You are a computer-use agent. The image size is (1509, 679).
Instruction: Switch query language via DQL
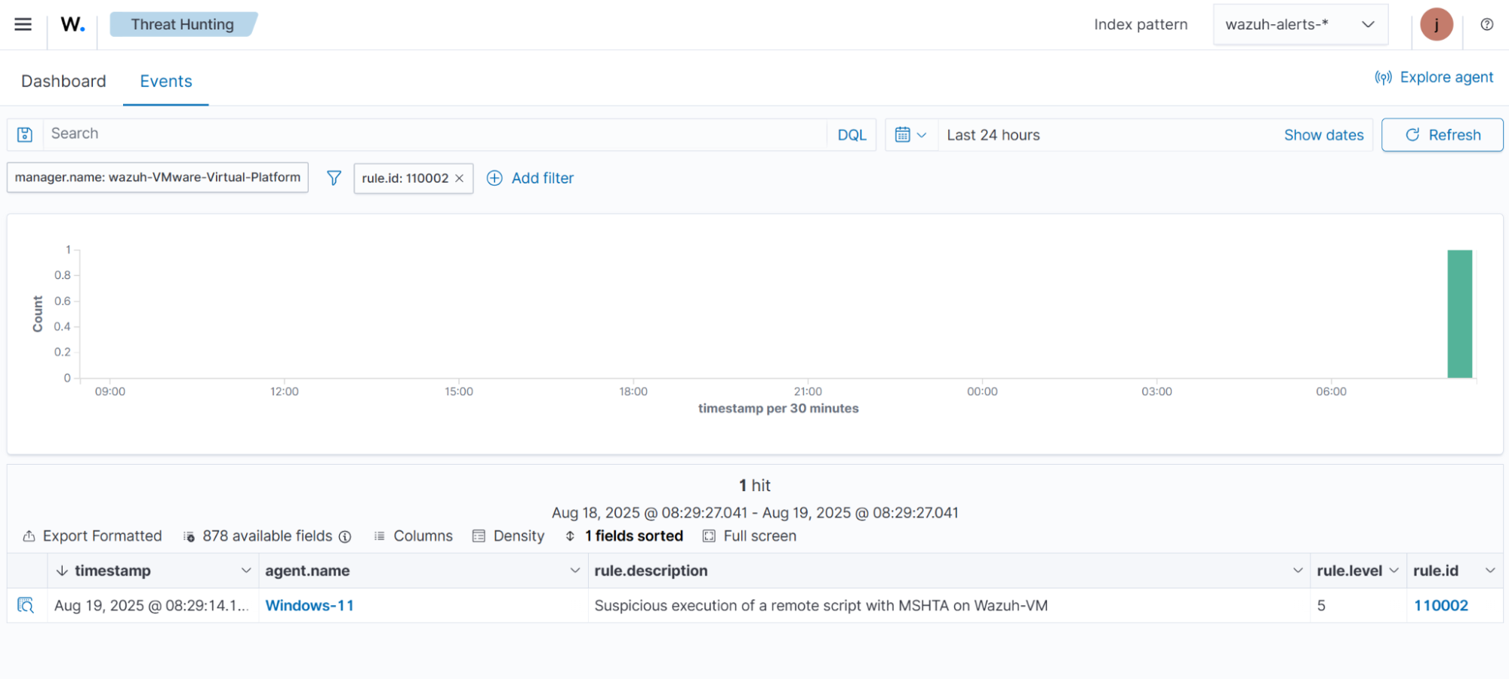click(852, 135)
